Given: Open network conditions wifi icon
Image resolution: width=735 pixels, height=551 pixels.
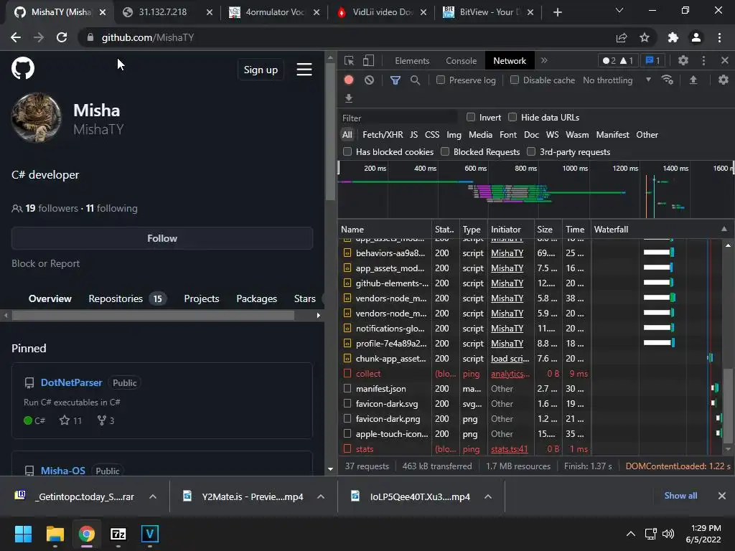Looking at the screenshot, I should tap(668, 80).
